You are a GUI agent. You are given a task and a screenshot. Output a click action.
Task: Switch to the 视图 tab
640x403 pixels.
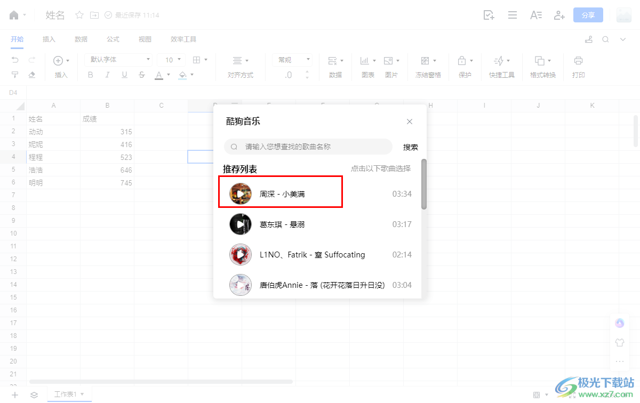[x=145, y=39]
